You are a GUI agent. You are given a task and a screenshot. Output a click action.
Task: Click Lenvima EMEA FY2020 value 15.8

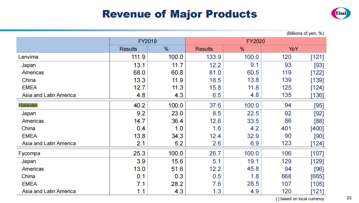215,88
